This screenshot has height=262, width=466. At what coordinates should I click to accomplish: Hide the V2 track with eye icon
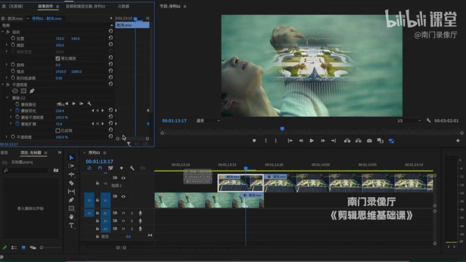[x=123, y=178]
